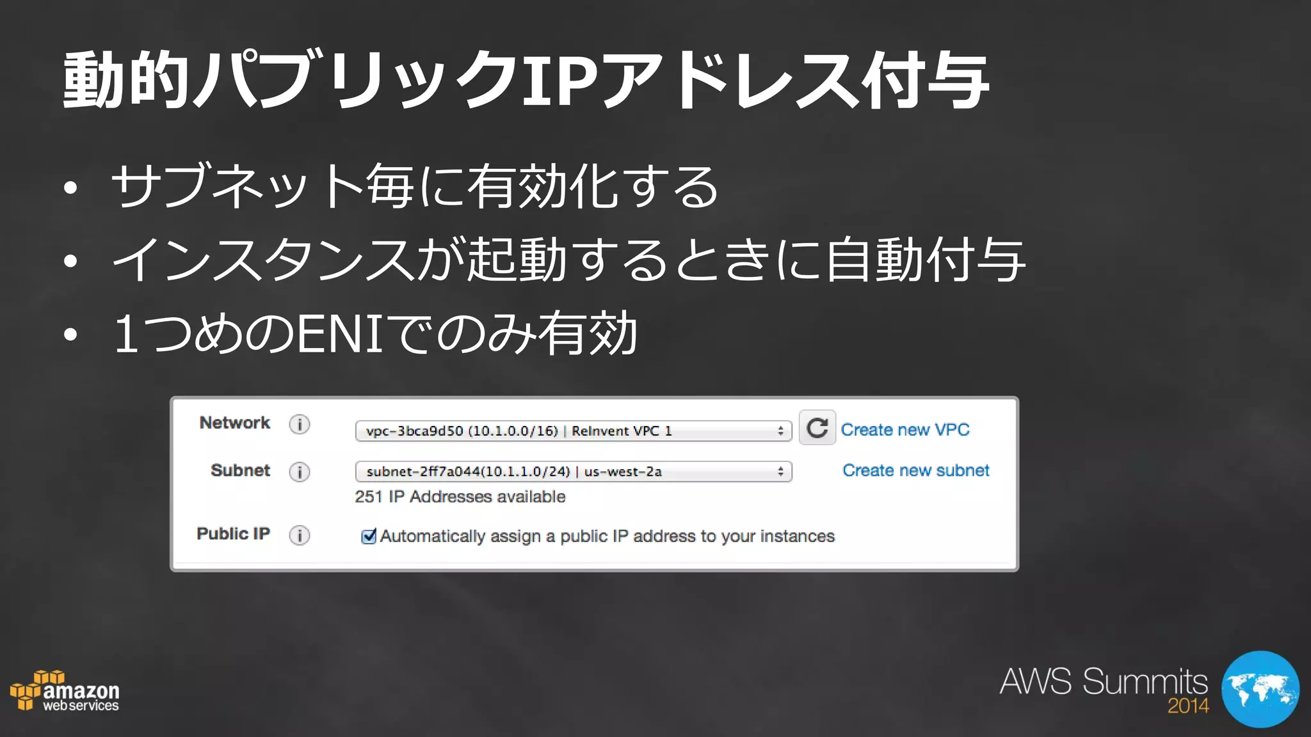Click the Subnet field label
The height and width of the screenshot is (737, 1311).
point(240,471)
